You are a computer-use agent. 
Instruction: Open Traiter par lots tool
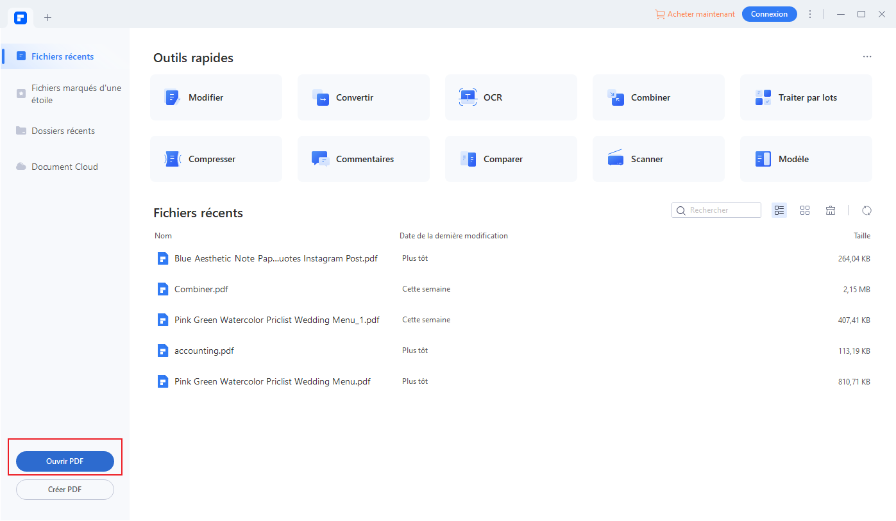tap(806, 97)
